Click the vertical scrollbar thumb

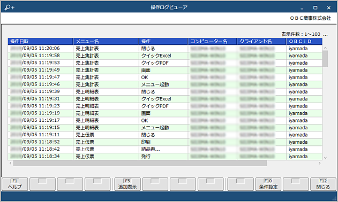coord(325,59)
